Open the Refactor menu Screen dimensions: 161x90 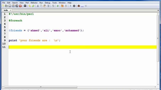click(34, 3)
